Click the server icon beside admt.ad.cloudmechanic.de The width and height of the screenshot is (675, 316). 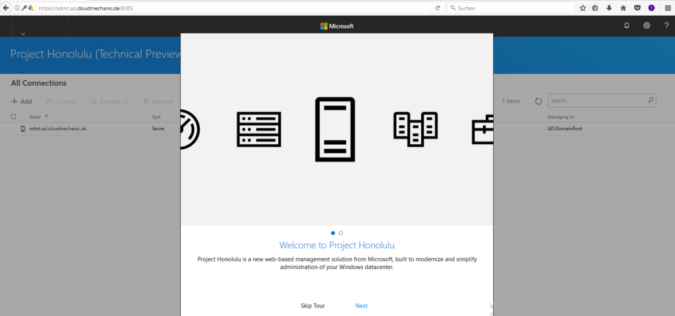(x=23, y=128)
